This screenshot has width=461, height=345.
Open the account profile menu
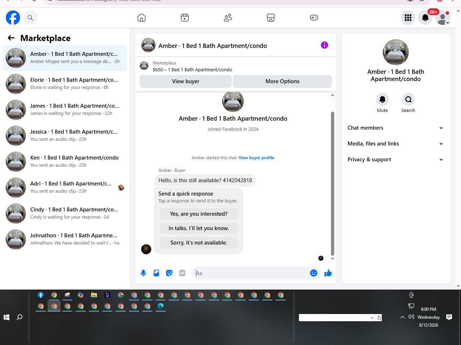coord(443,18)
